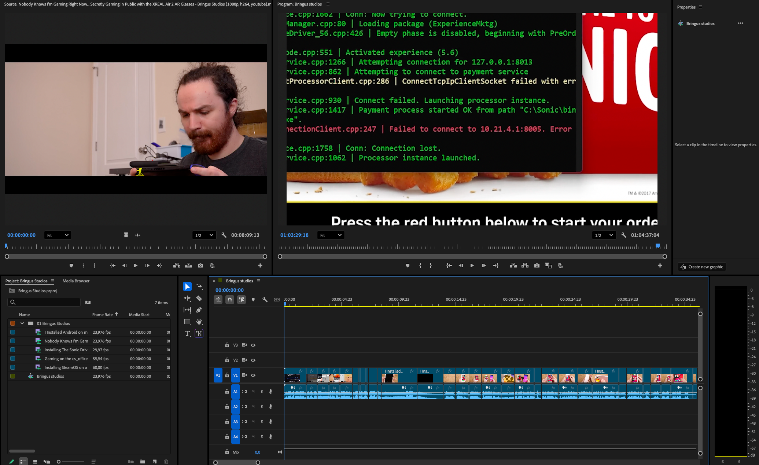Click the Create new graphic button
Image resolution: width=759 pixels, height=465 pixels.
pos(702,267)
